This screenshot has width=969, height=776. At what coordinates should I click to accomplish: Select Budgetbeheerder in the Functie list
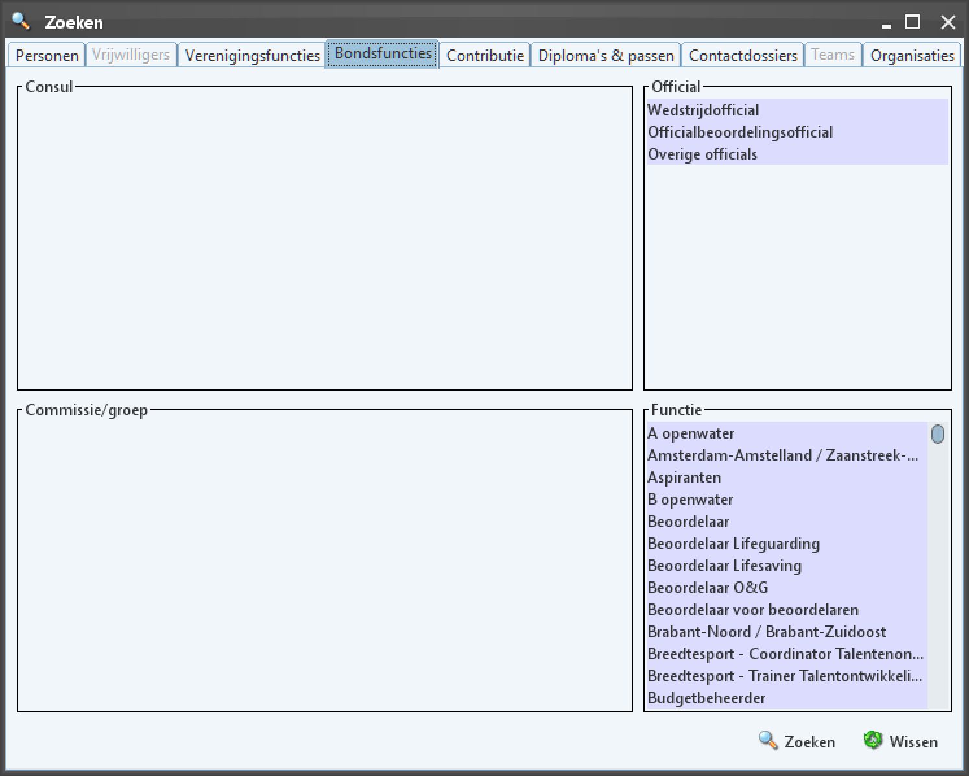(x=787, y=697)
